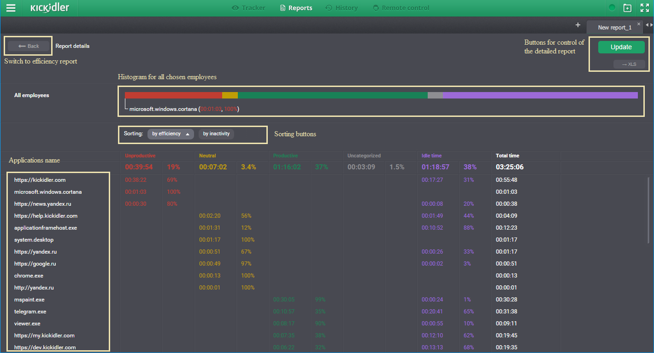Go Back to efficiency report

click(29, 46)
